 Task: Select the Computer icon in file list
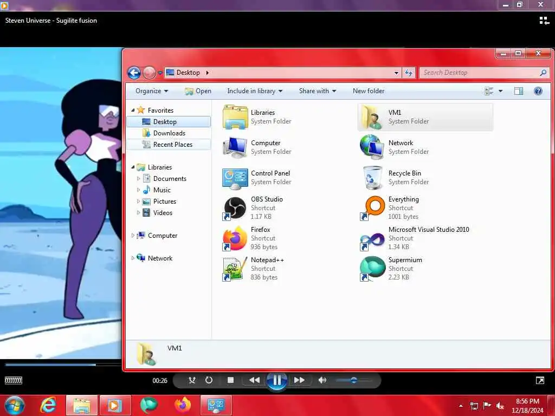pos(235,147)
